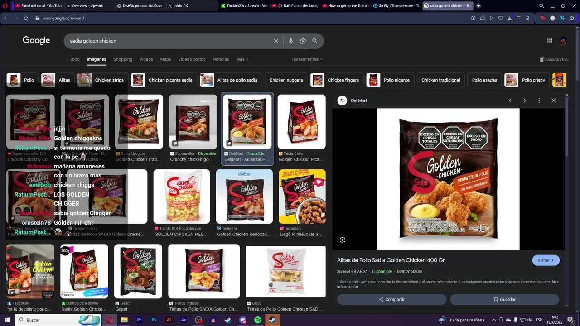This screenshot has width=580, height=326.
Task: Open Google Lens image search icon
Action: pos(303,41)
